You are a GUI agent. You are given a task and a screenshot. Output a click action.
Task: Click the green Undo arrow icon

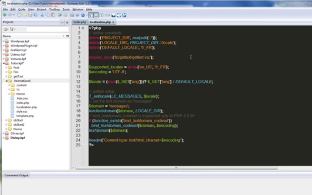[60, 15]
